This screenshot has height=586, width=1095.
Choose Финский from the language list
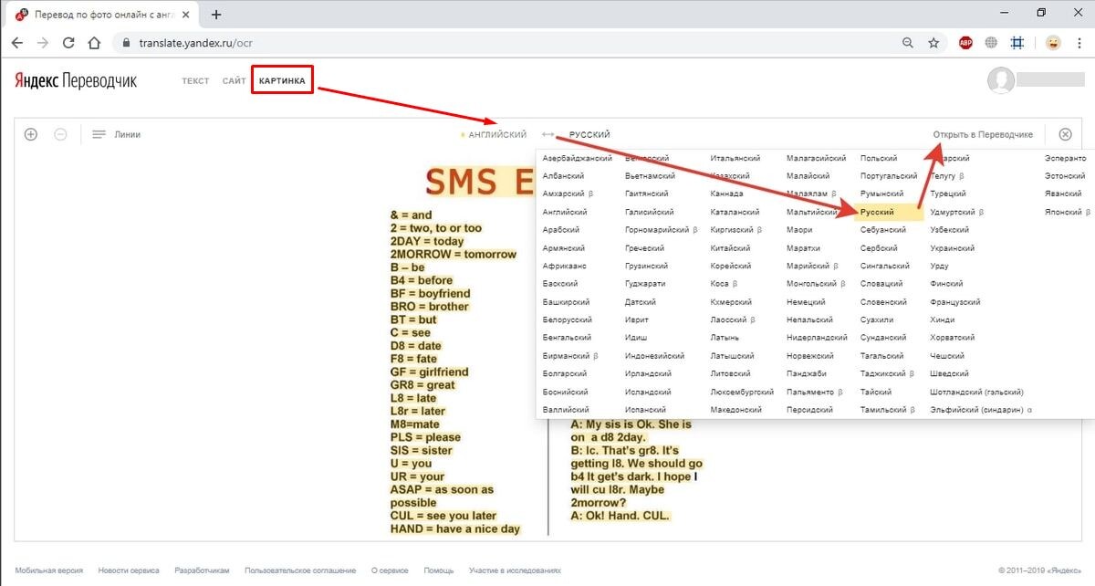946,284
